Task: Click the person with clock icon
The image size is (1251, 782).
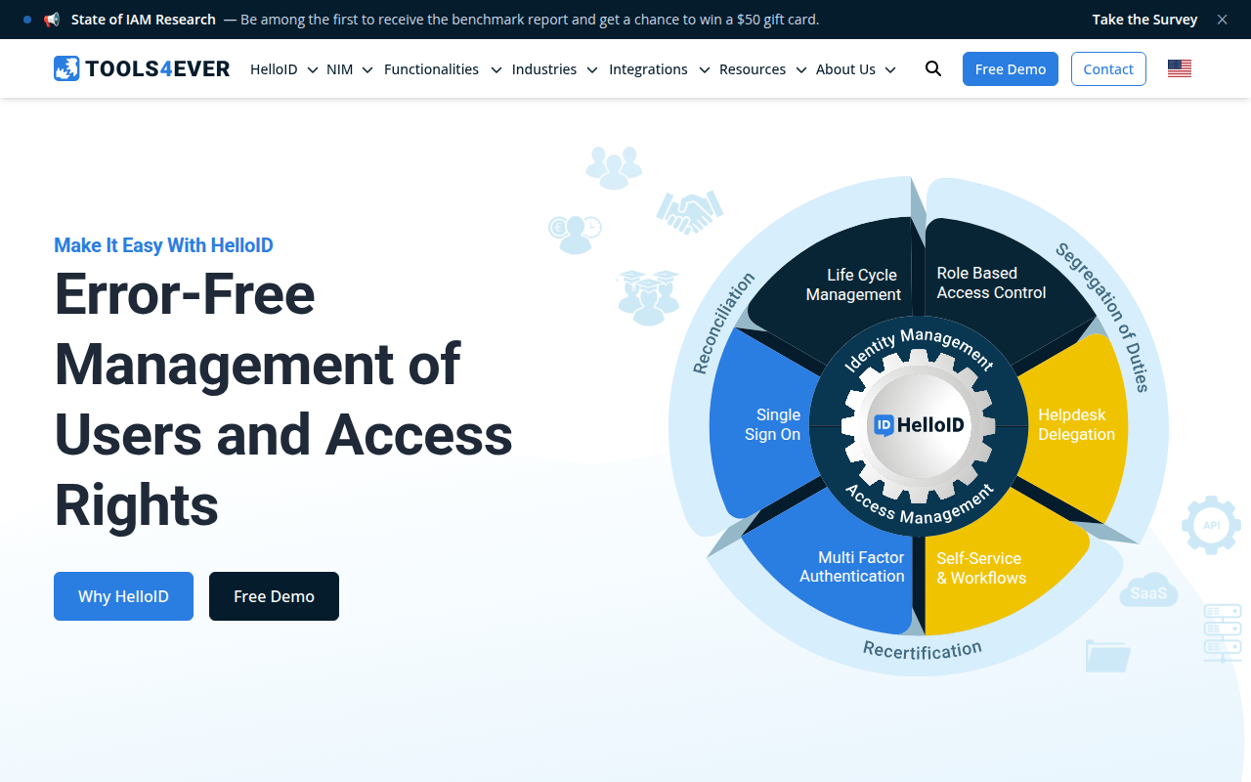Action: (x=575, y=234)
